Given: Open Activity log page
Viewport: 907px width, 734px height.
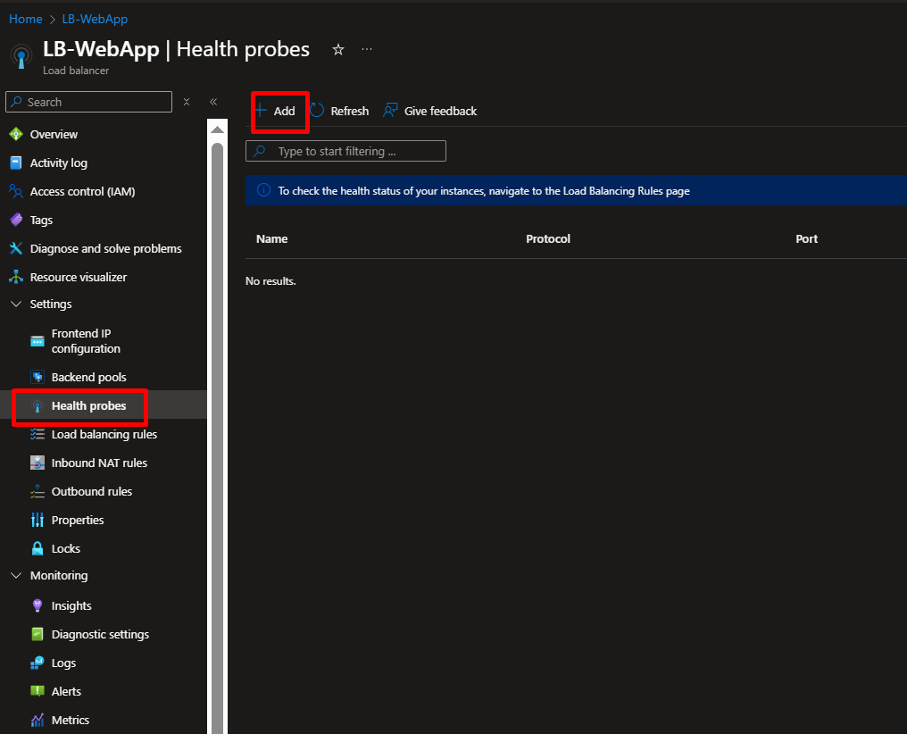Looking at the screenshot, I should [58, 163].
